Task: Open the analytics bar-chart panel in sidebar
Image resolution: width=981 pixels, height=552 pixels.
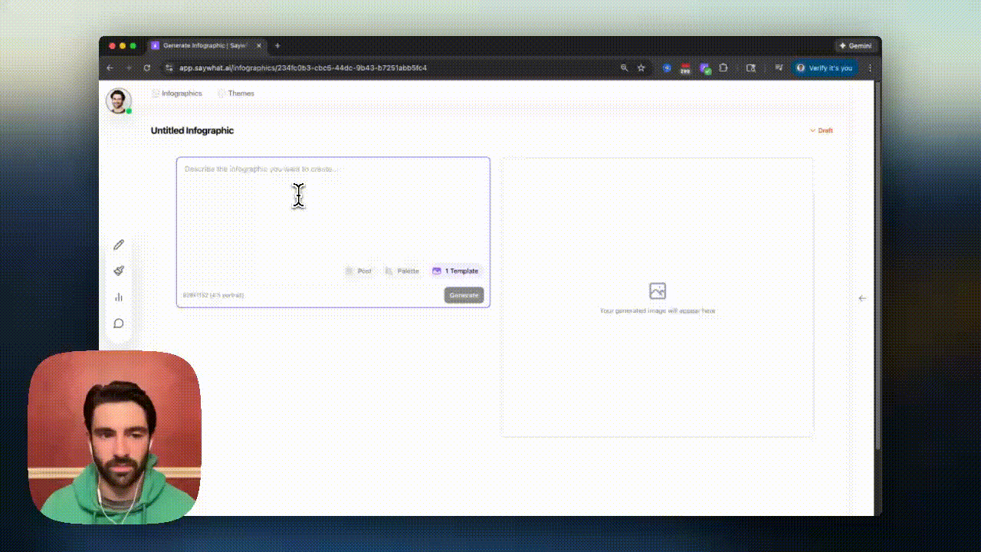Action: 119,297
